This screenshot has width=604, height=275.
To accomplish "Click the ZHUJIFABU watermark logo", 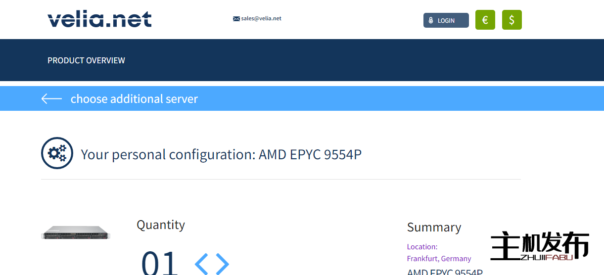I will pyautogui.click(x=540, y=246).
